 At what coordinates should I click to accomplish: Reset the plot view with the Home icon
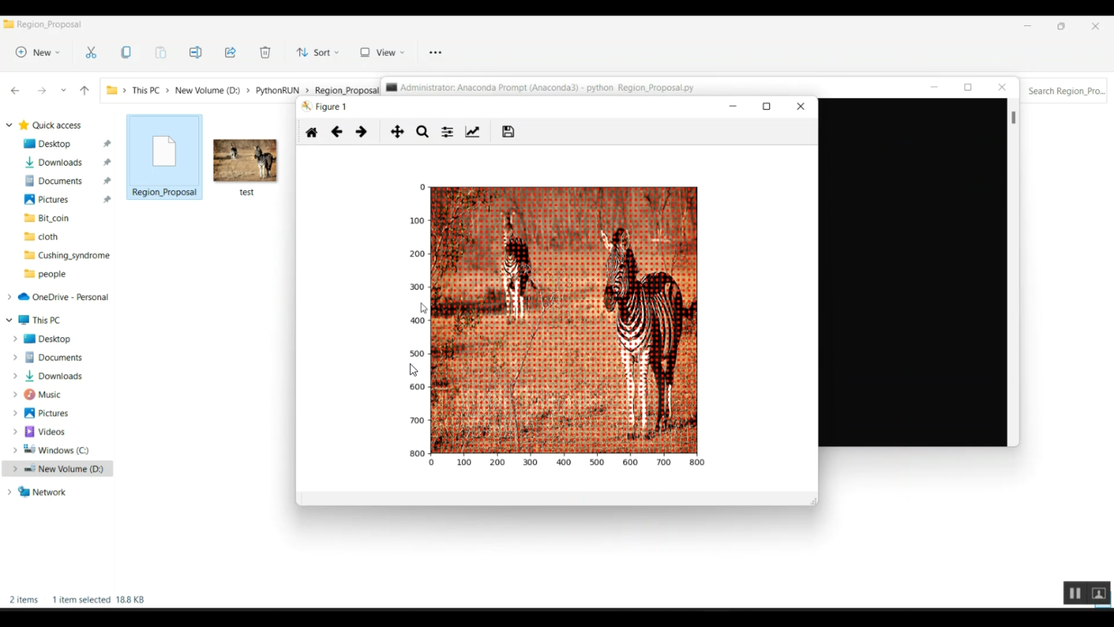point(311,131)
